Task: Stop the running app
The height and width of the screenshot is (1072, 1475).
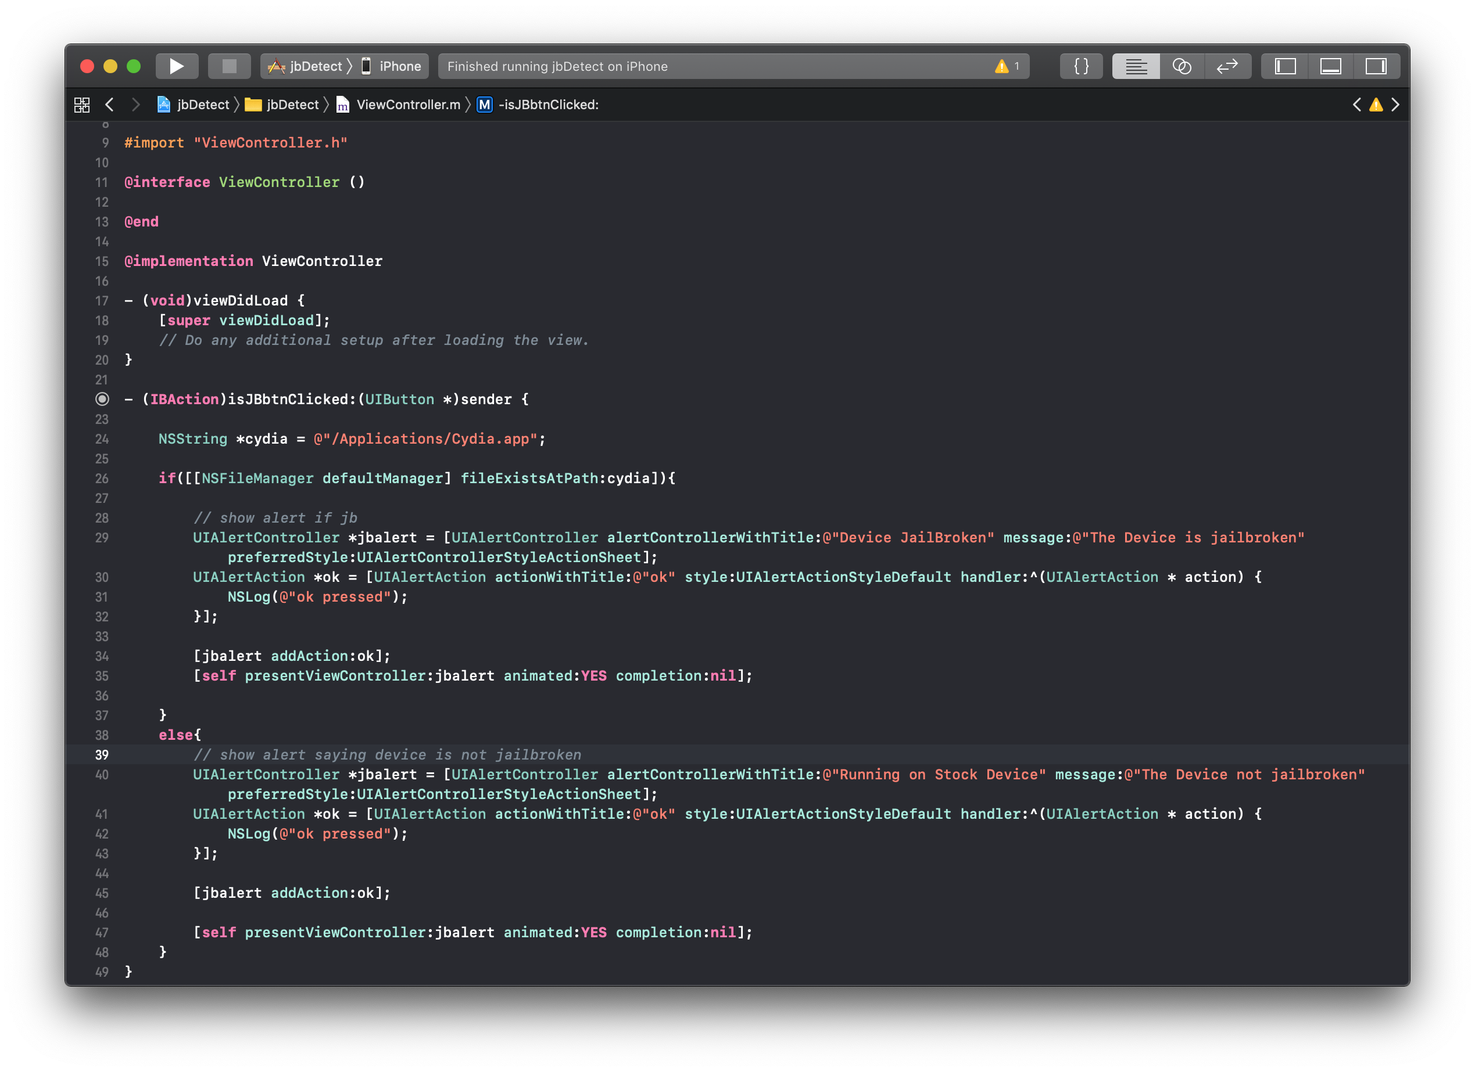Action: (229, 66)
